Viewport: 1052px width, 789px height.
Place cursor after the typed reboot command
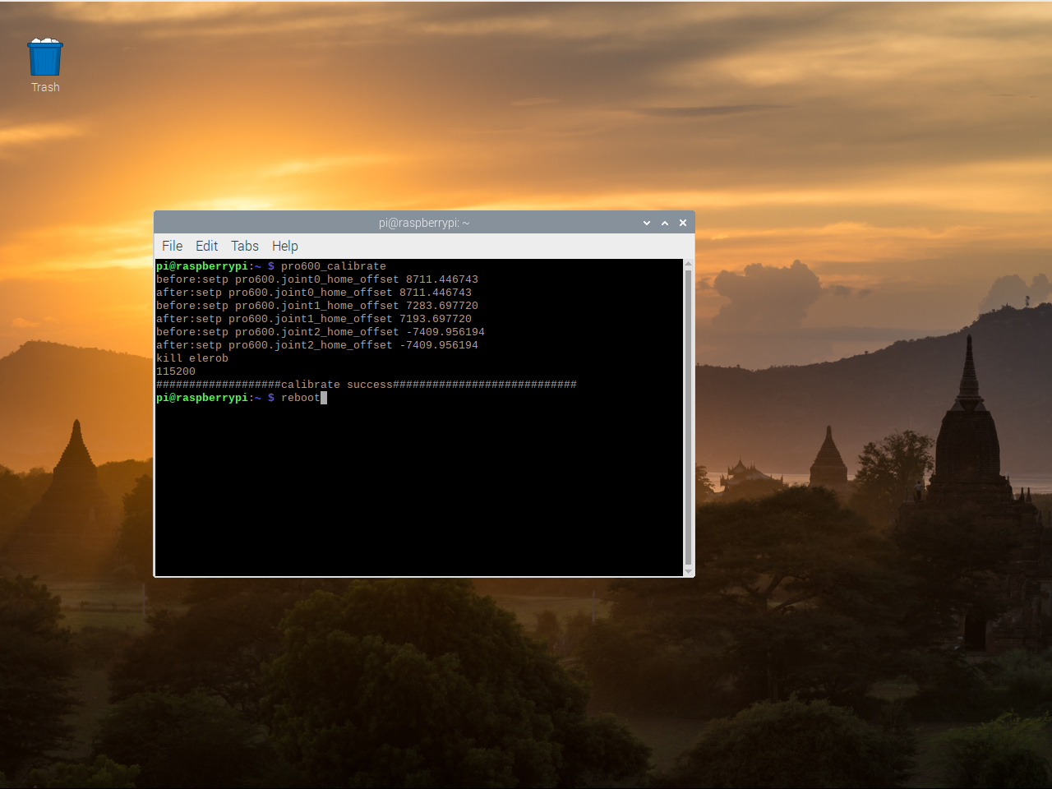[x=325, y=397]
